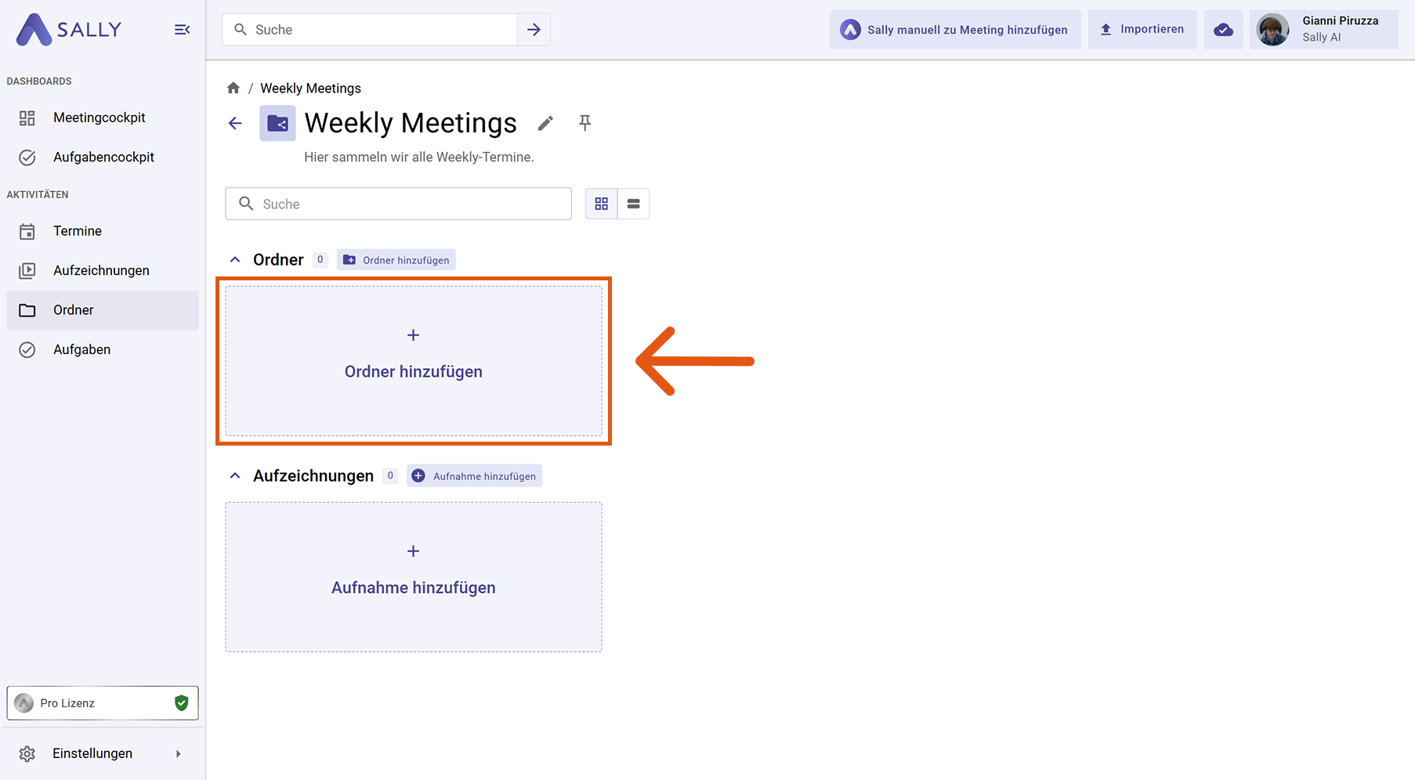Click the home breadcrumb icon

233,88
